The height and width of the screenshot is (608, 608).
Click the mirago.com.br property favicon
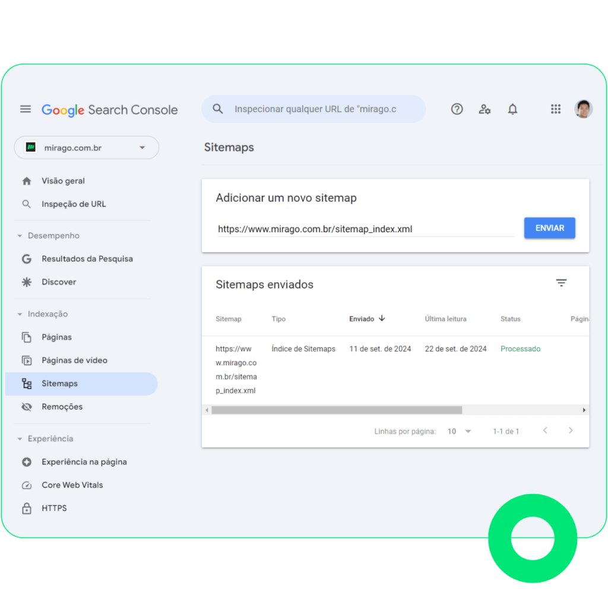click(31, 147)
